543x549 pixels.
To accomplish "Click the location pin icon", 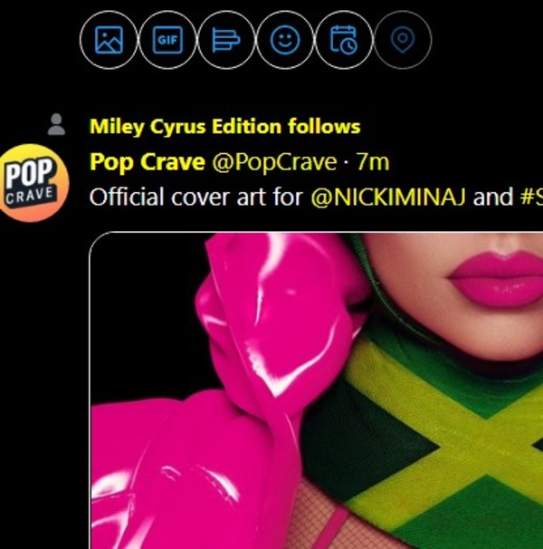I will pyautogui.click(x=403, y=41).
